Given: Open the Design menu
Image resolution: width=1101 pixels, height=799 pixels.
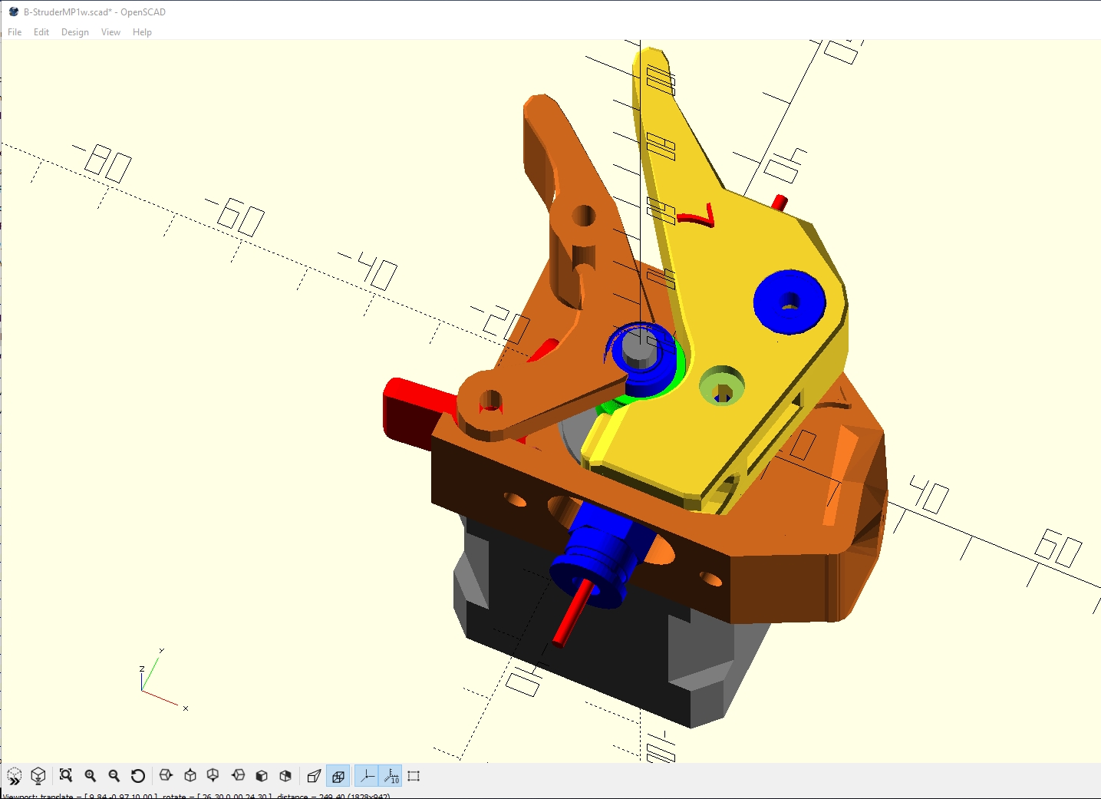Looking at the screenshot, I should pyautogui.click(x=75, y=32).
